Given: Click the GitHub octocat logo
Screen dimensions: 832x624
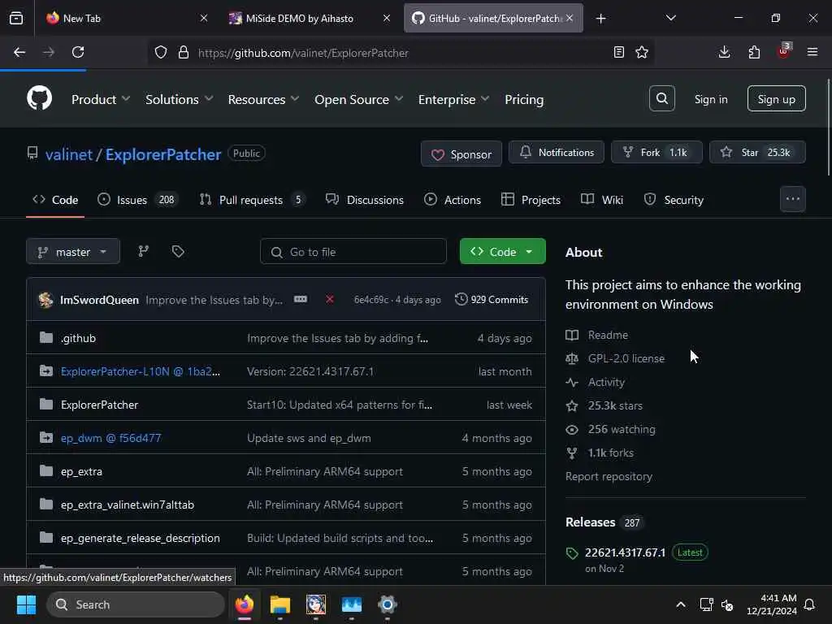Looking at the screenshot, I should coord(39,98).
